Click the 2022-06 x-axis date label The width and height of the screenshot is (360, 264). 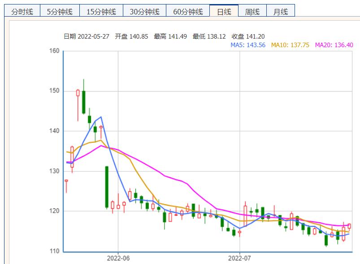(x=118, y=258)
